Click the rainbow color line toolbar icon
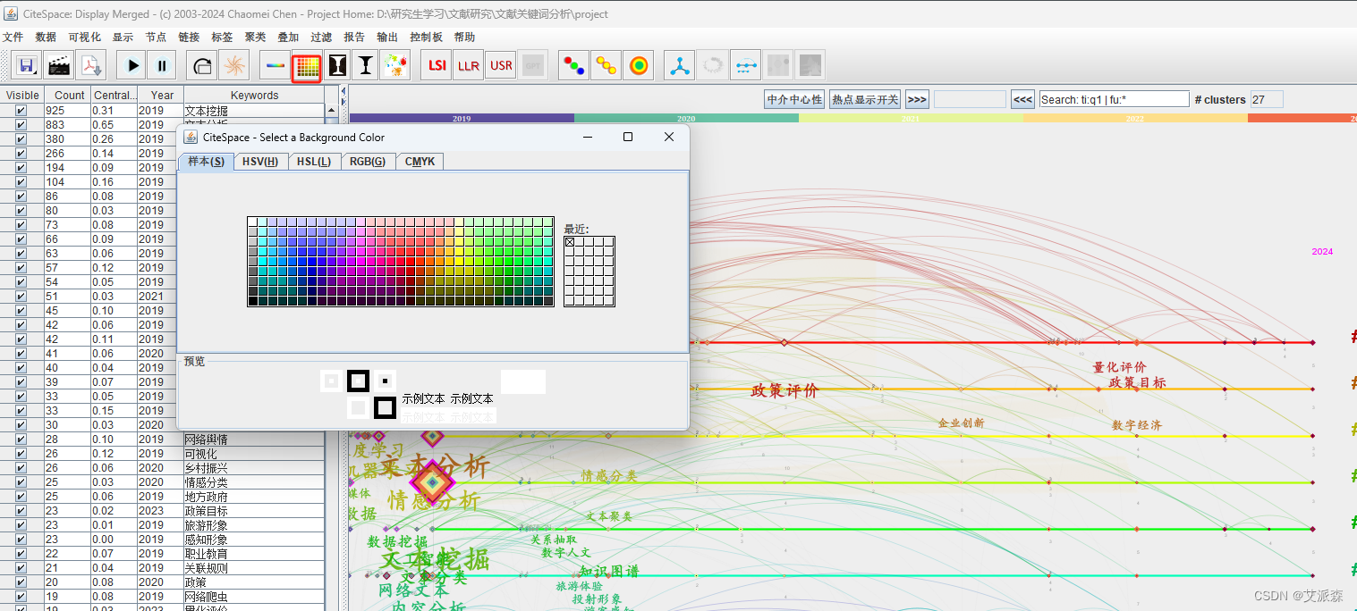The width and height of the screenshot is (1357, 611). point(276,65)
